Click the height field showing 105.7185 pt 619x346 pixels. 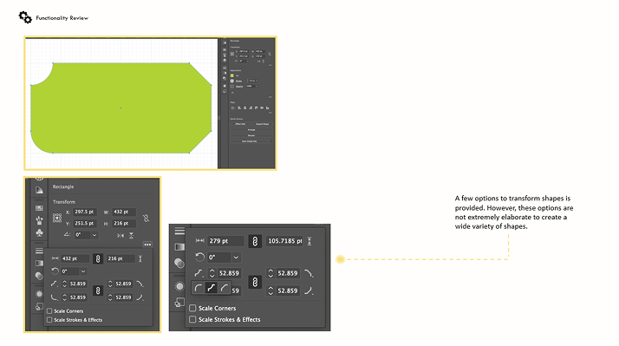tap(284, 241)
